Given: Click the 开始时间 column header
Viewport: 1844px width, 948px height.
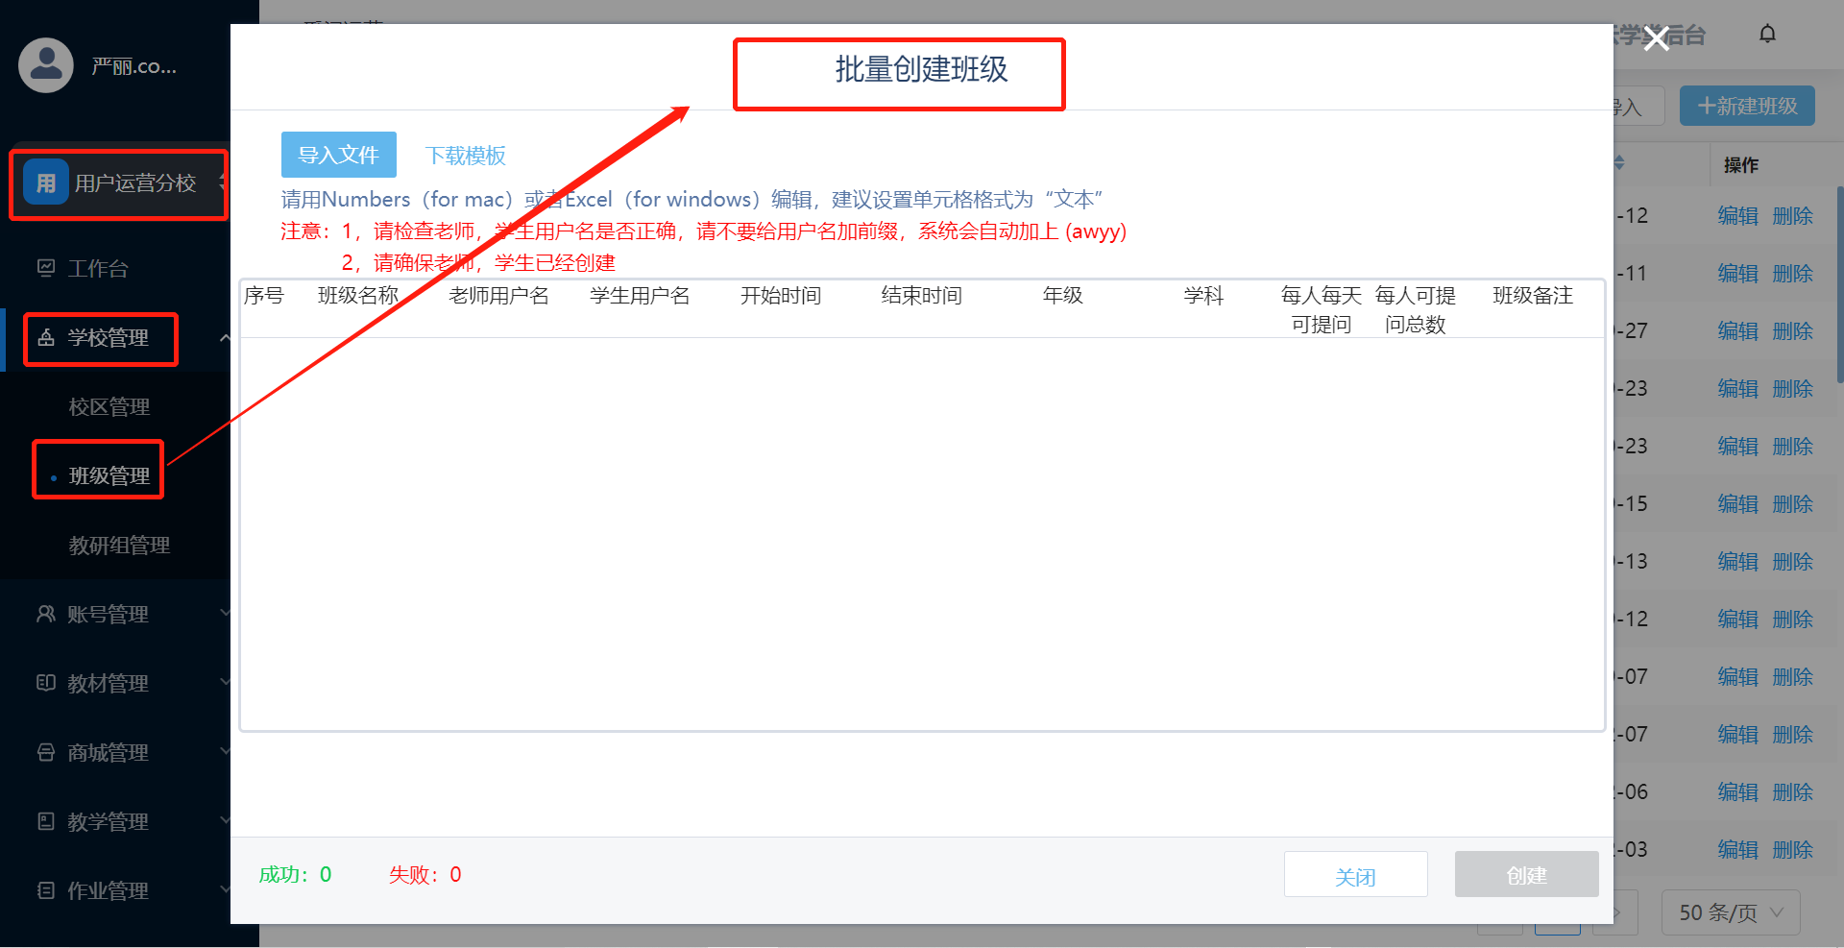Looking at the screenshot, I should click(x=781, y=296).
